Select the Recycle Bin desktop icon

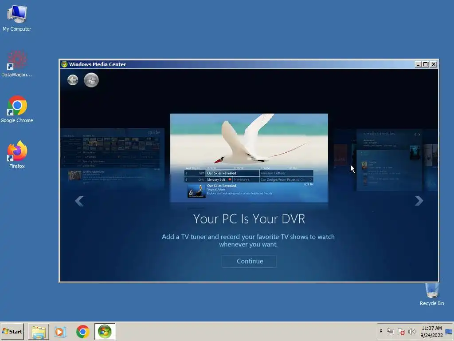click(x=432, y=295)
